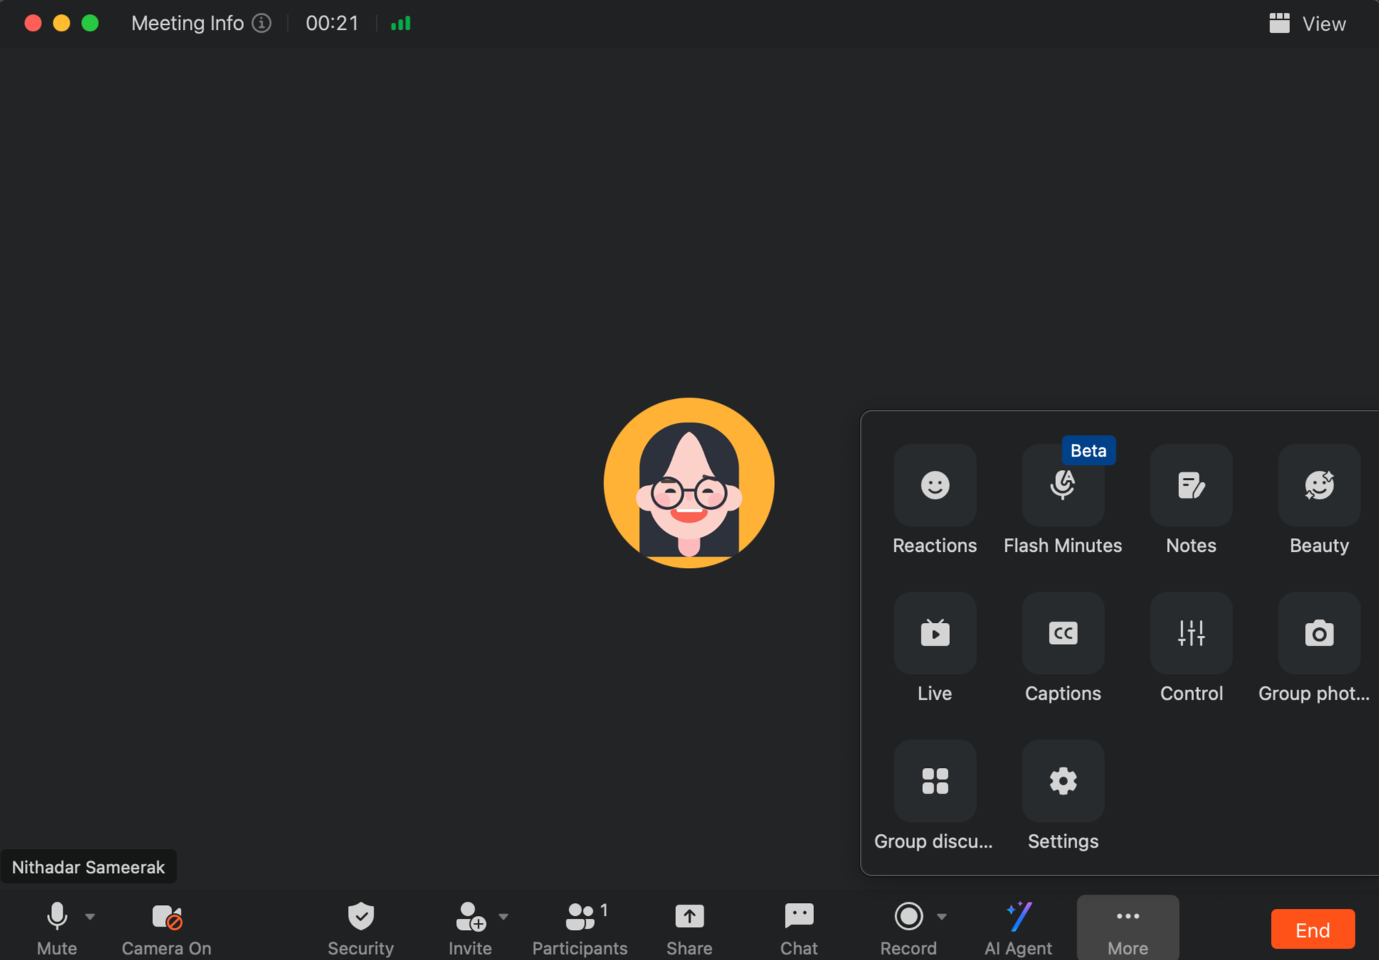Open meeting Notes

pyautogui.click(x=1190, y=486)
